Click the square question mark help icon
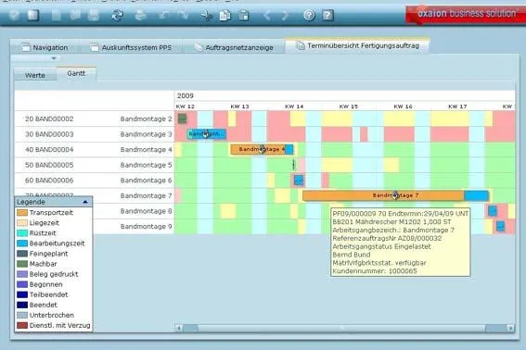Screen dimensions: 526x350 [x=327, y=15]
